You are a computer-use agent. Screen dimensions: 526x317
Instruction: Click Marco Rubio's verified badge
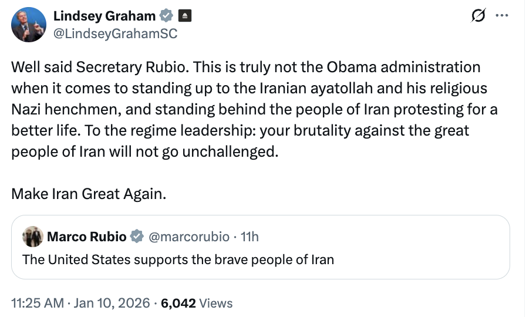137,237
